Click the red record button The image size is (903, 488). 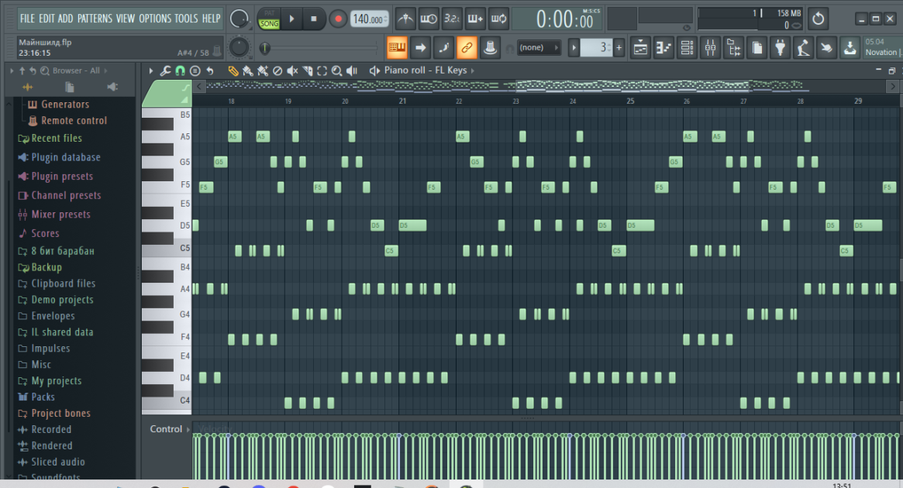point(338,19)
